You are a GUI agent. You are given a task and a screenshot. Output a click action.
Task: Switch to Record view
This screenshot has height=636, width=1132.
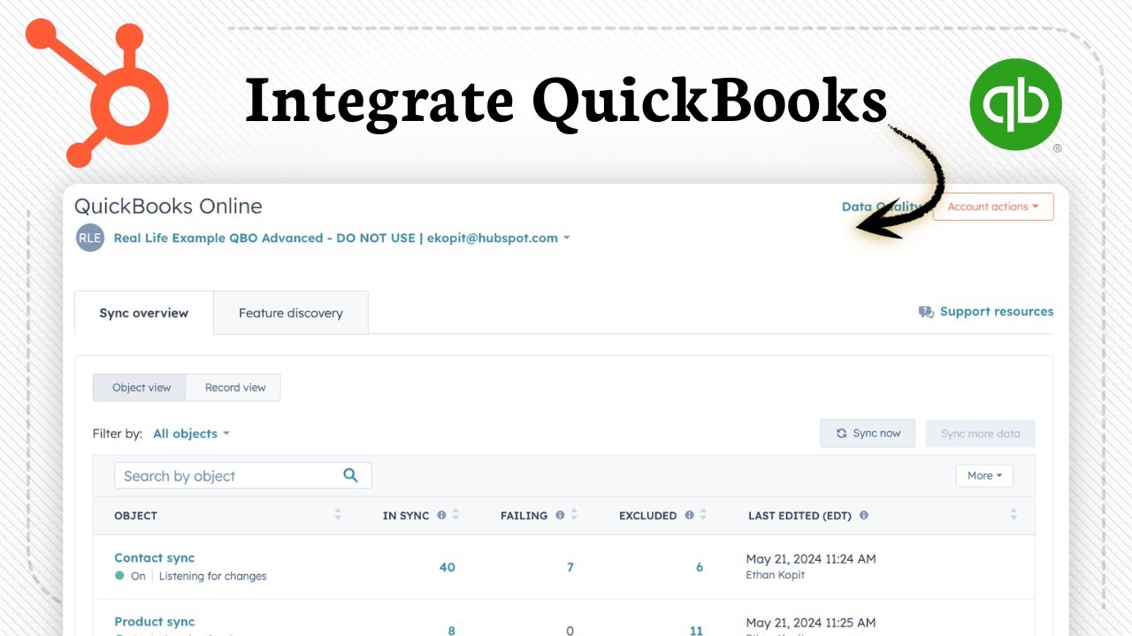coord(234,388)
